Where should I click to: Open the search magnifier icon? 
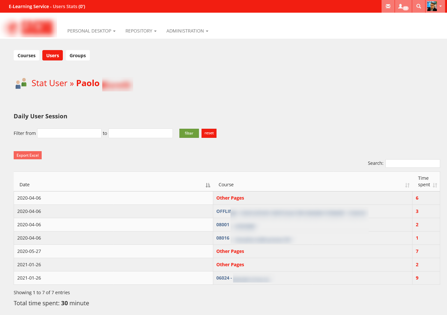pos(419,6)
